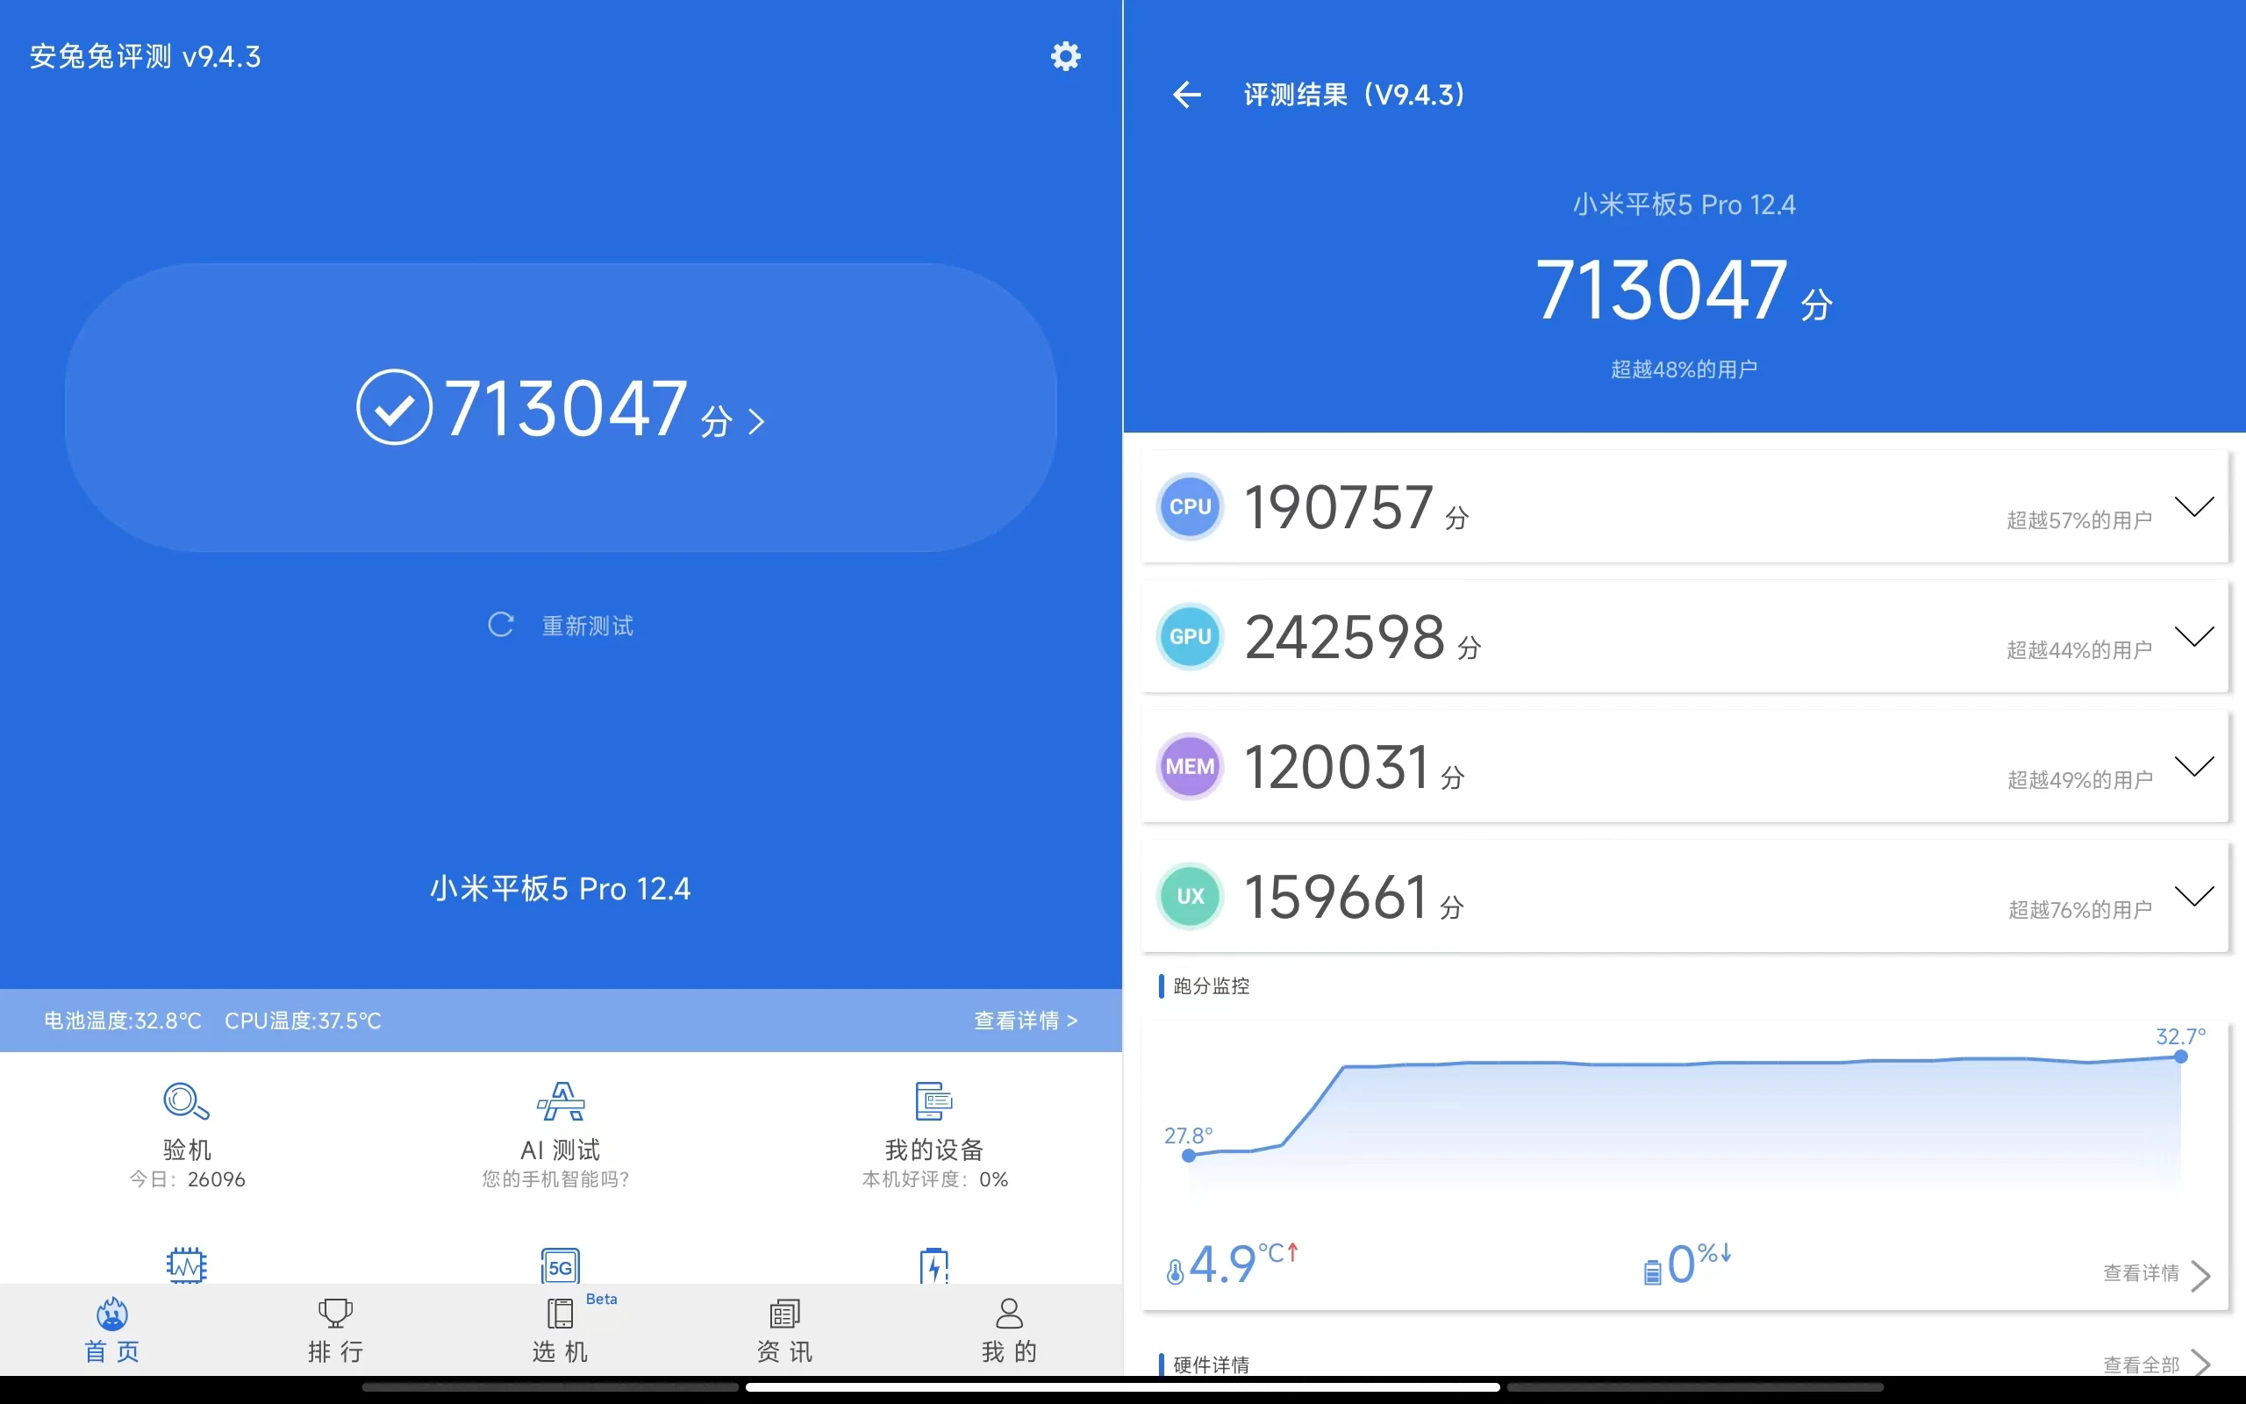
Task: Go to the 资讯 news tab
Action: coord(784,1329)
